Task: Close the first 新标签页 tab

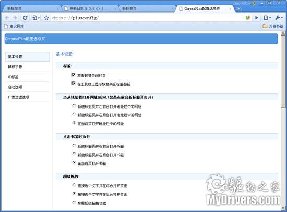Action: [58, 8]
